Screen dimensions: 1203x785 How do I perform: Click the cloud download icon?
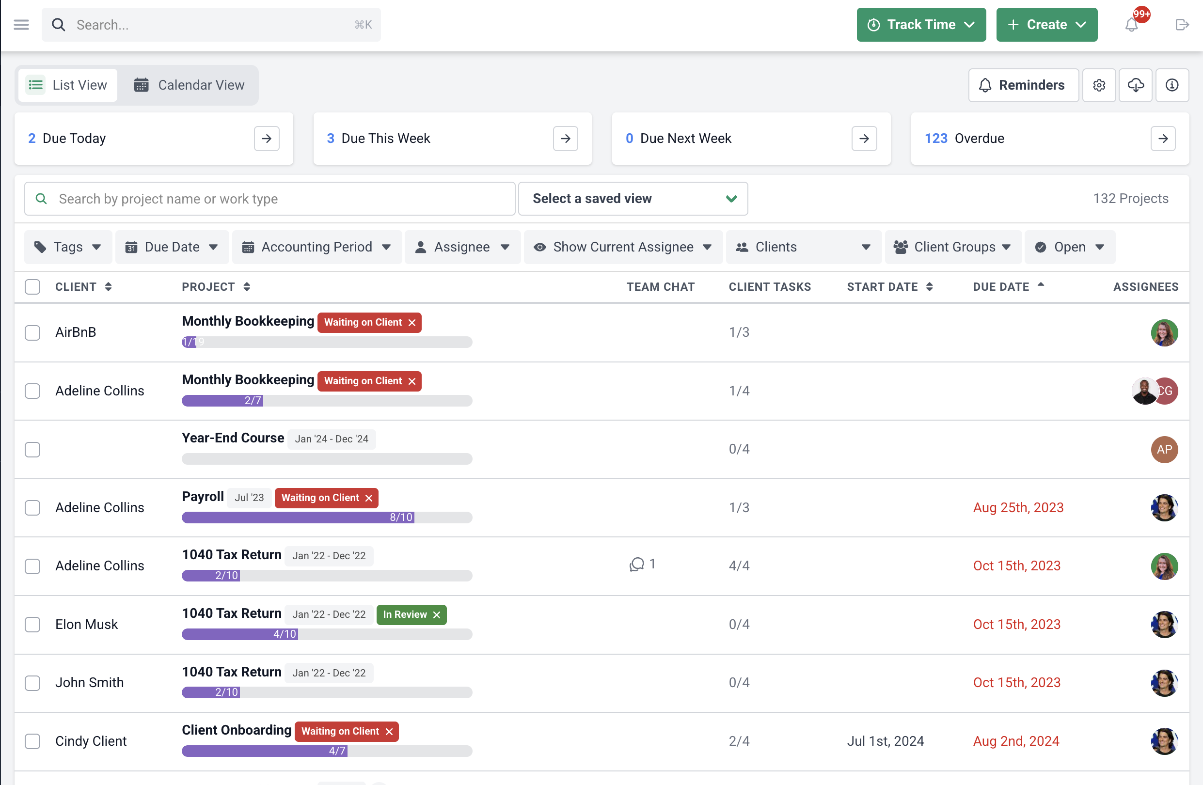pos(1136,85)
